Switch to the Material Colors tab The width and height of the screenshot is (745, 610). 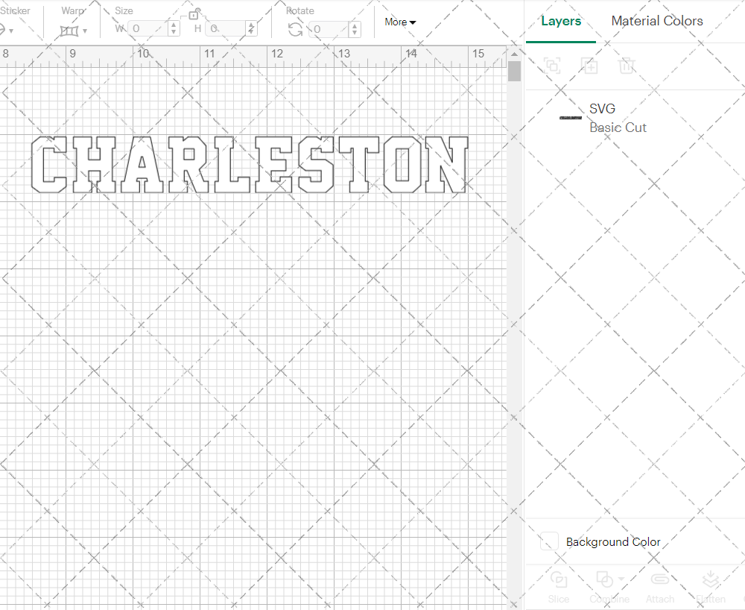click(656, 21)
